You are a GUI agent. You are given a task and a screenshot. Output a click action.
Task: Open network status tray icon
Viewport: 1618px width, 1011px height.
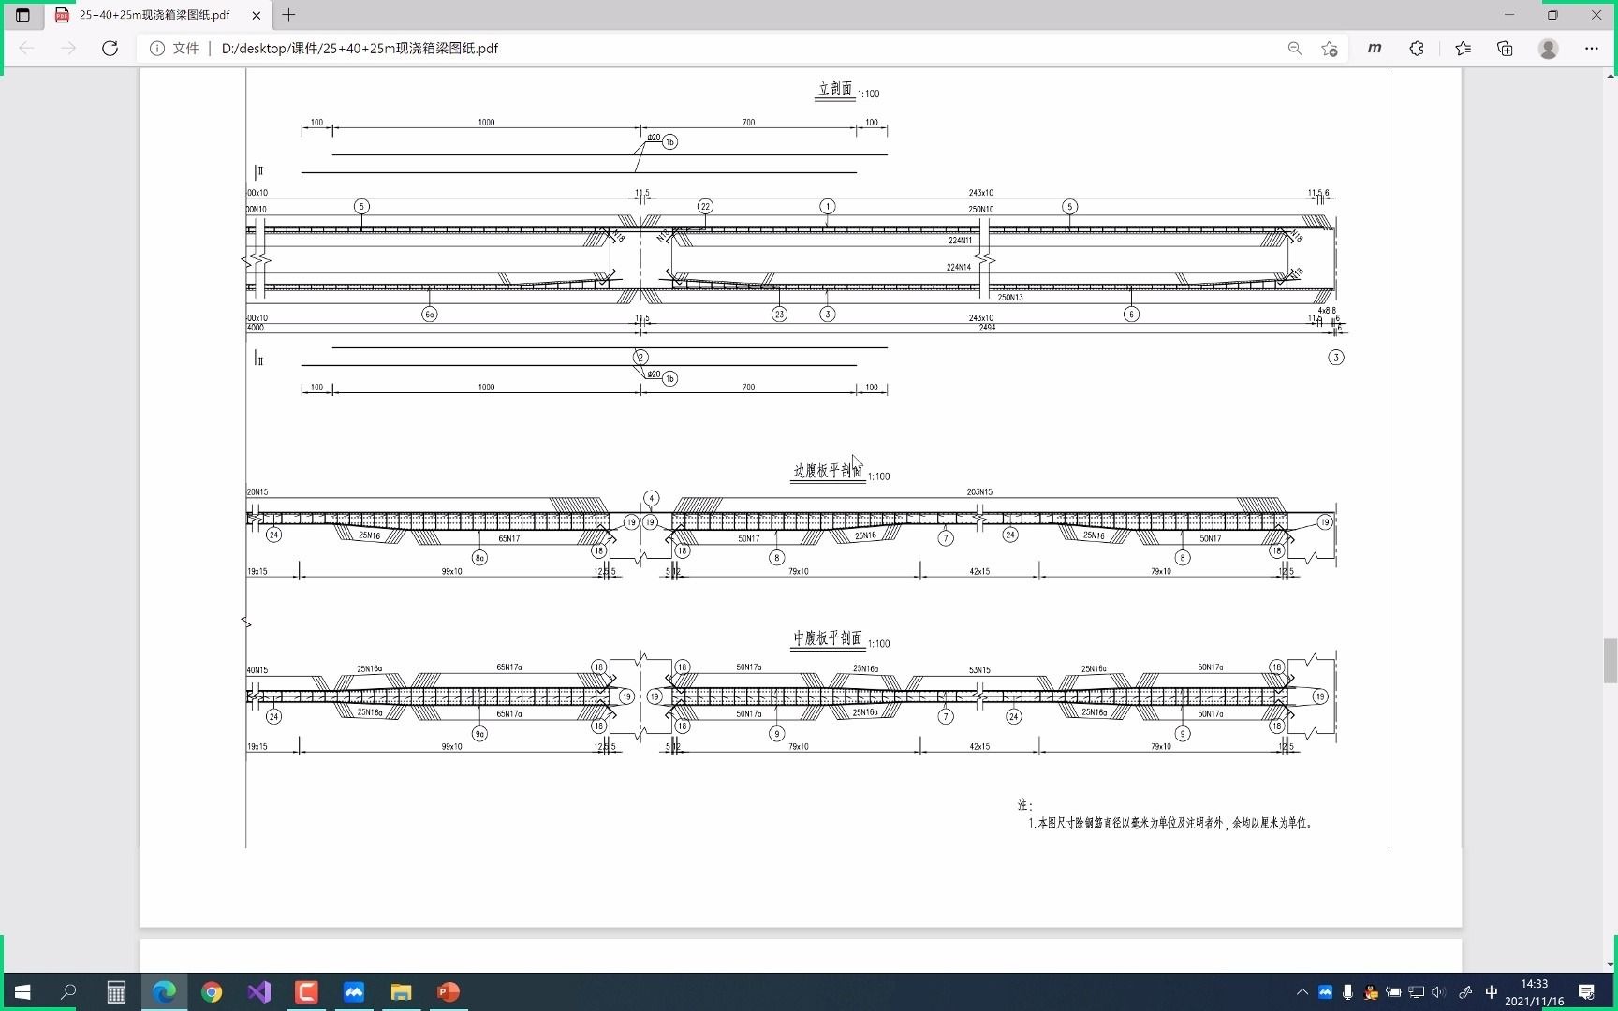click(x=1416, y=992)
